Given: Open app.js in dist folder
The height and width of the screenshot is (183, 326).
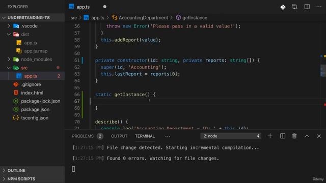Looking at the screenshot, I should click(31, 43).
